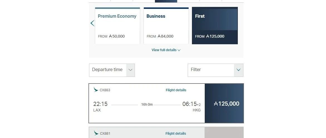Click the 06:15 HKG arrival time
This screenshot has height=138, width=326.
click(190, 104)
